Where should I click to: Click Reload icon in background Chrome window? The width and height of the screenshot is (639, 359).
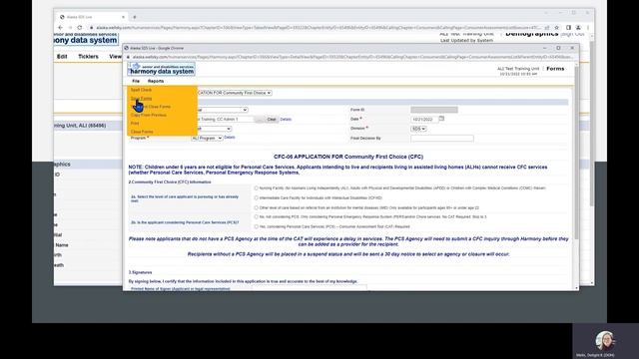pyautogui.click(x=80, y=28)
